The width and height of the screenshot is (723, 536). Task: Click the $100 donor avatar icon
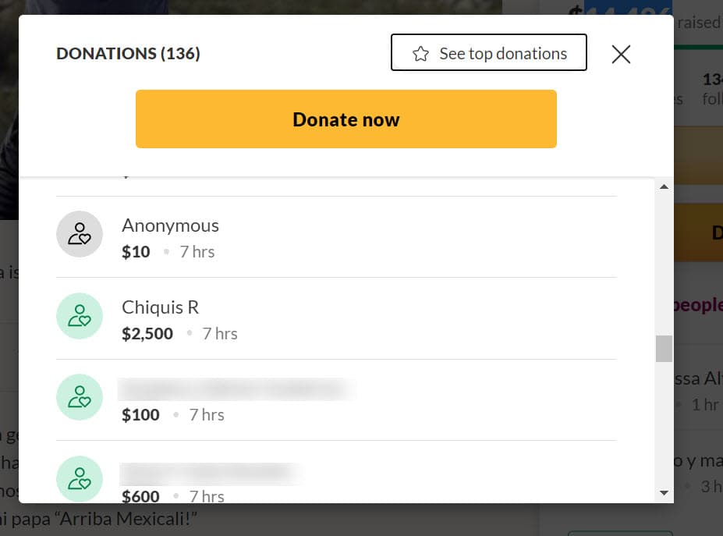(x=80, y=397)
